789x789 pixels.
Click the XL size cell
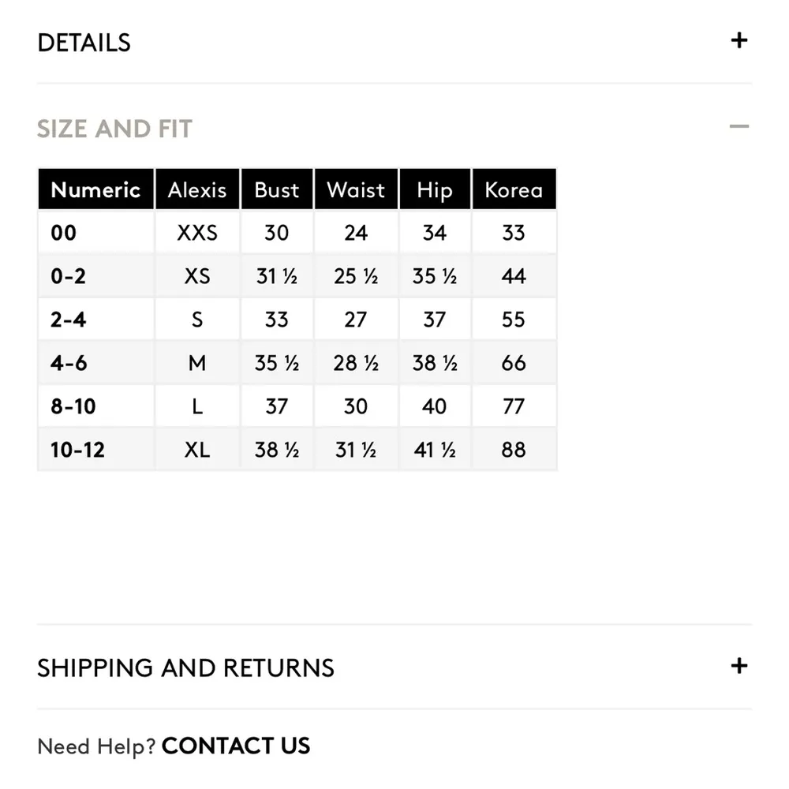197,450
